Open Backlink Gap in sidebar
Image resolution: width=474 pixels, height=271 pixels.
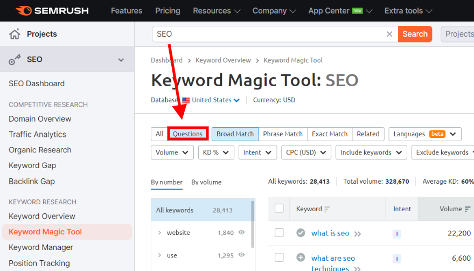coord(32,182)
